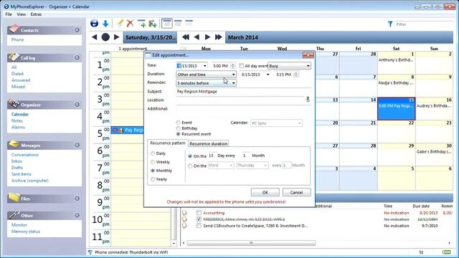This screenshot has height=258, width=459.
Task: Open Missed calls in Call log
Action: coord(18,87)
